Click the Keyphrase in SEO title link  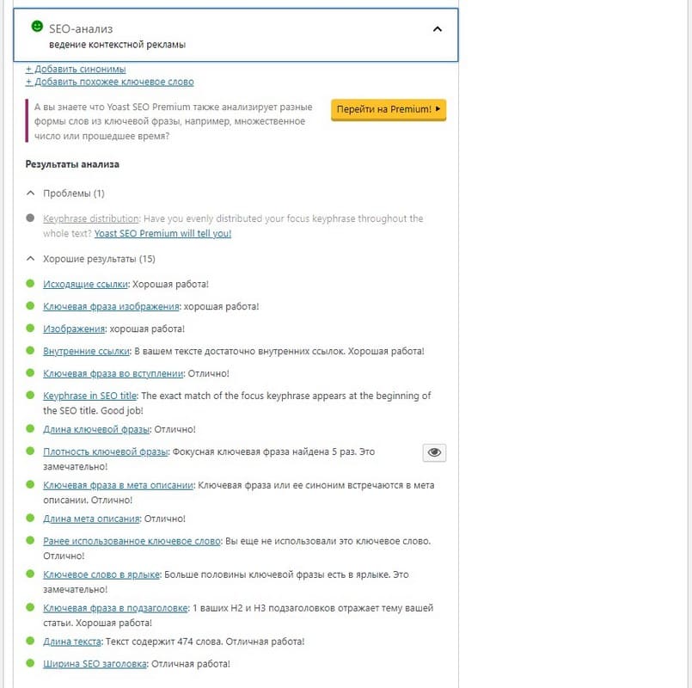click(x=90, y=396)
